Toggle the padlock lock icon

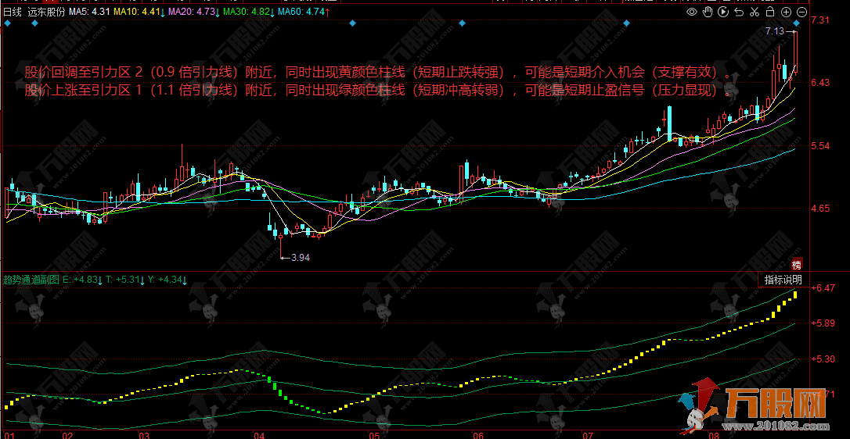(769, 12)
